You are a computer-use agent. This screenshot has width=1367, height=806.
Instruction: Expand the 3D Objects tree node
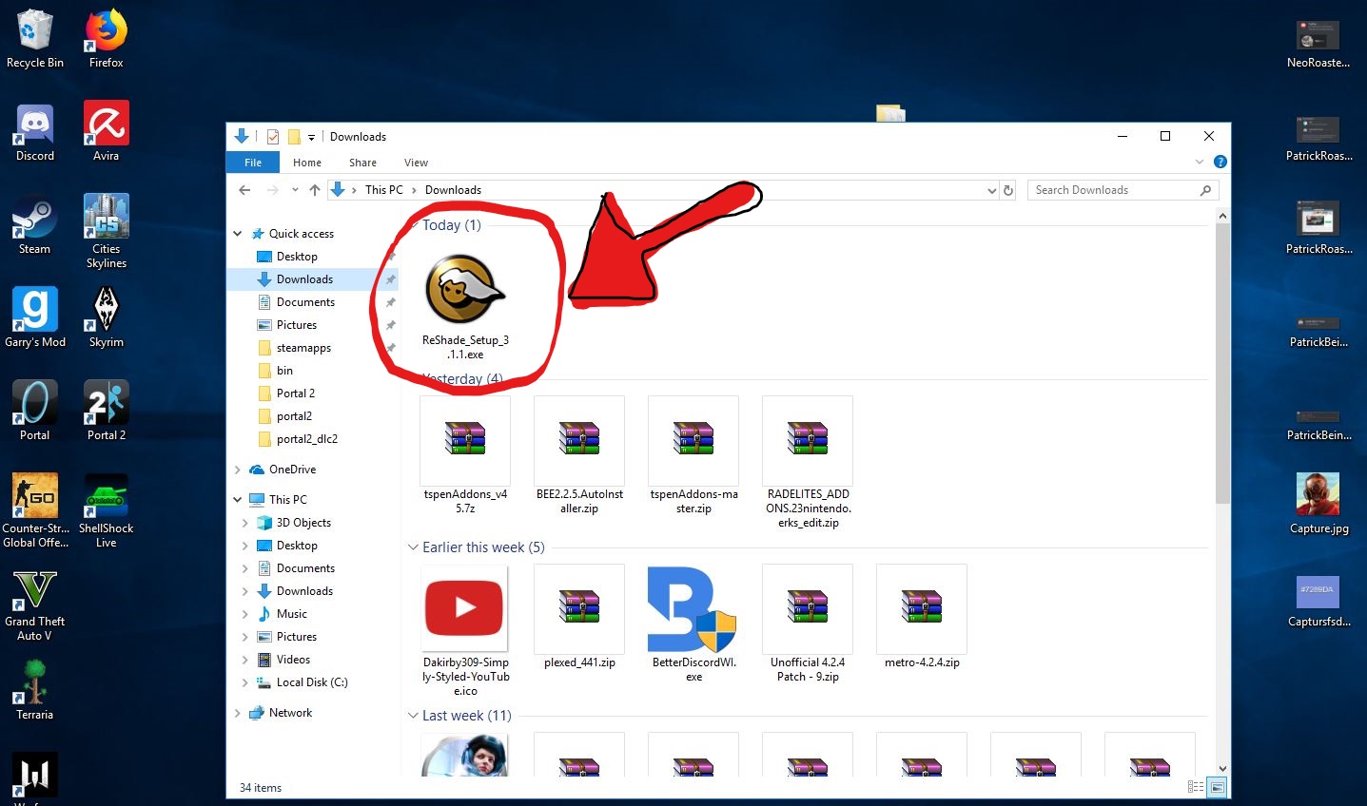pyautogui.click(x=245, y=523)
